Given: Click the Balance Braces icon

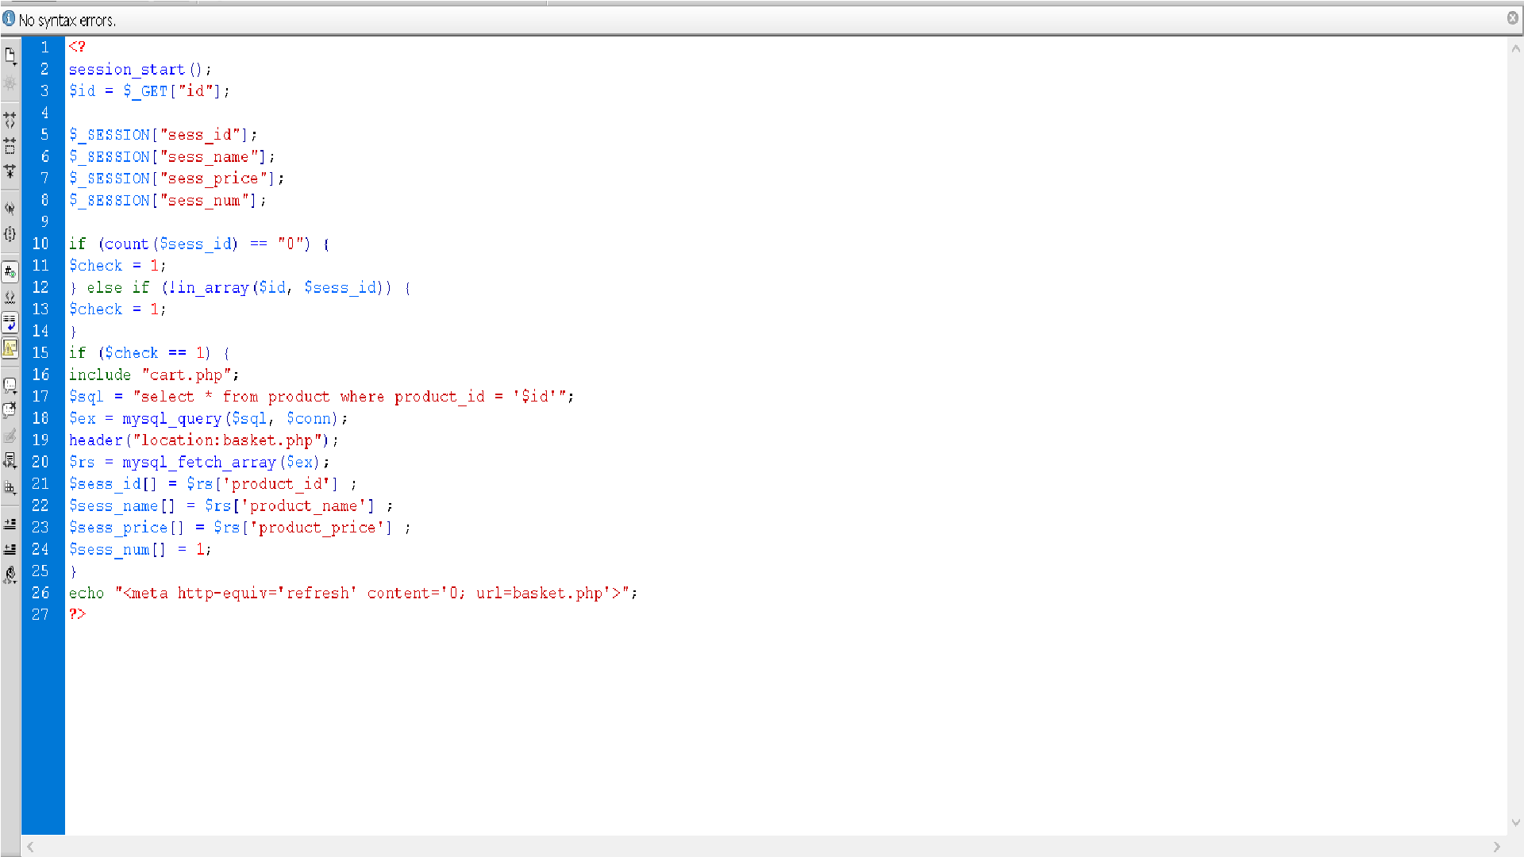Looking at the screenshot, I should tap(10, 234).
